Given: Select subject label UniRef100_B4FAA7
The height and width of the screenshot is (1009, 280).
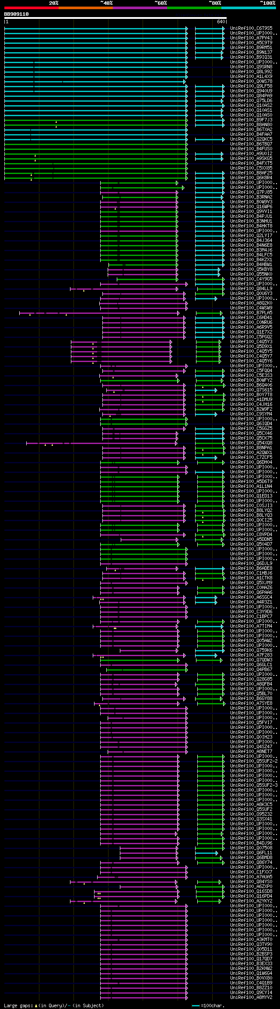Looking at the screenshot, I should point(251,134).
